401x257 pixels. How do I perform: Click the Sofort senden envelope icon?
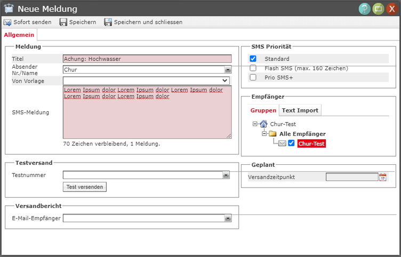coord(7,22)
